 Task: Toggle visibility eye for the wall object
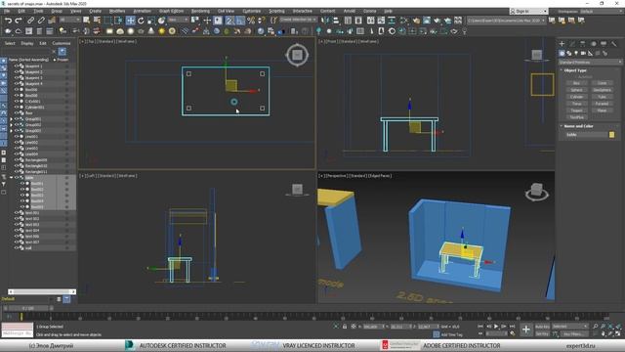(17, 247)
